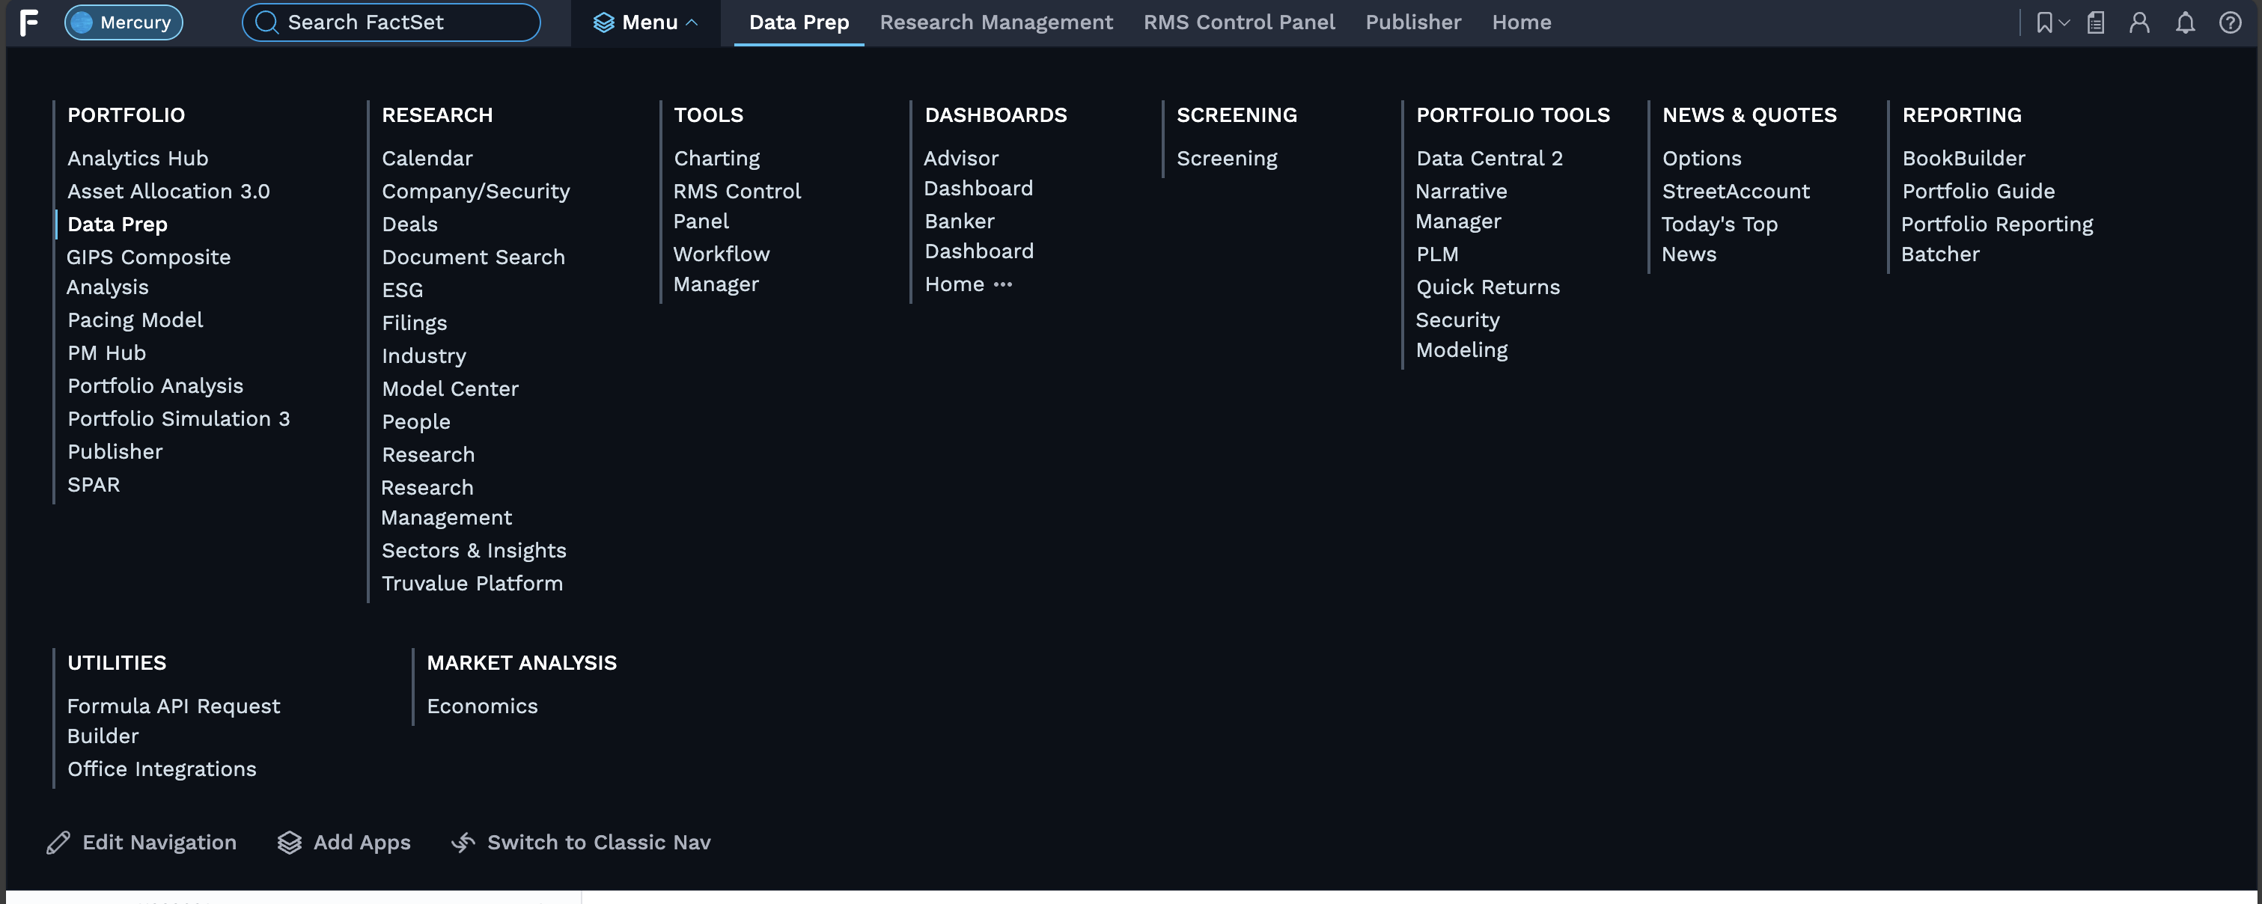
Task: Open Asset Allocation 3.0
Action: click(x=168, y=192)
